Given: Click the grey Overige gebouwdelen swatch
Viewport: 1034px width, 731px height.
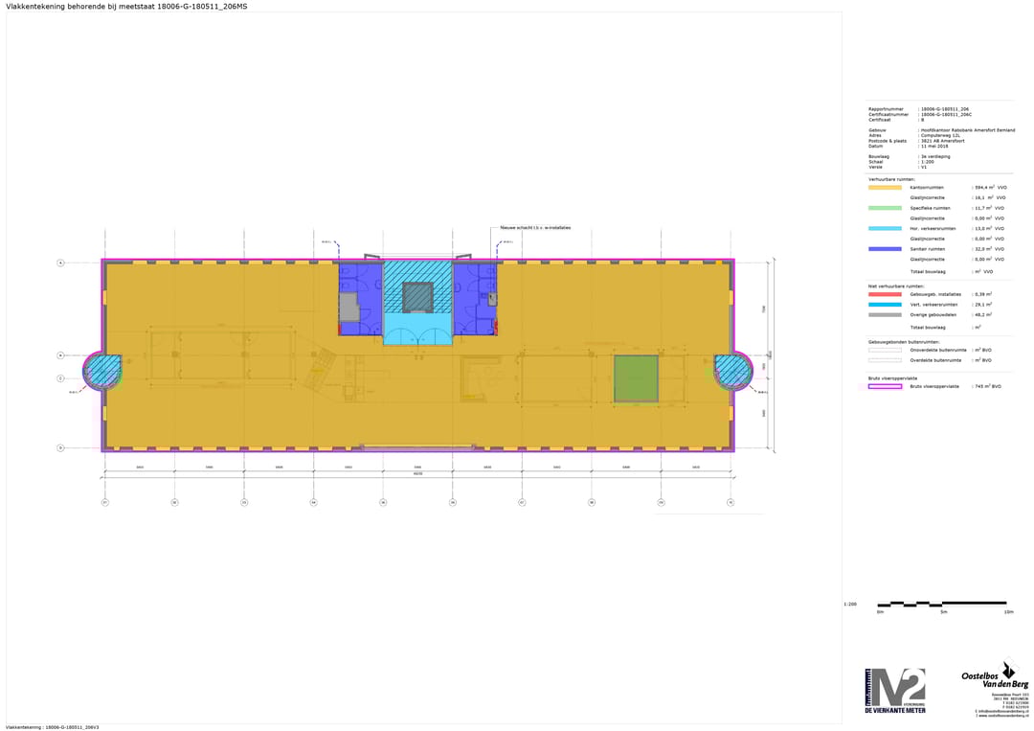Looking at the screenshot, I should [x=885, y=314].
